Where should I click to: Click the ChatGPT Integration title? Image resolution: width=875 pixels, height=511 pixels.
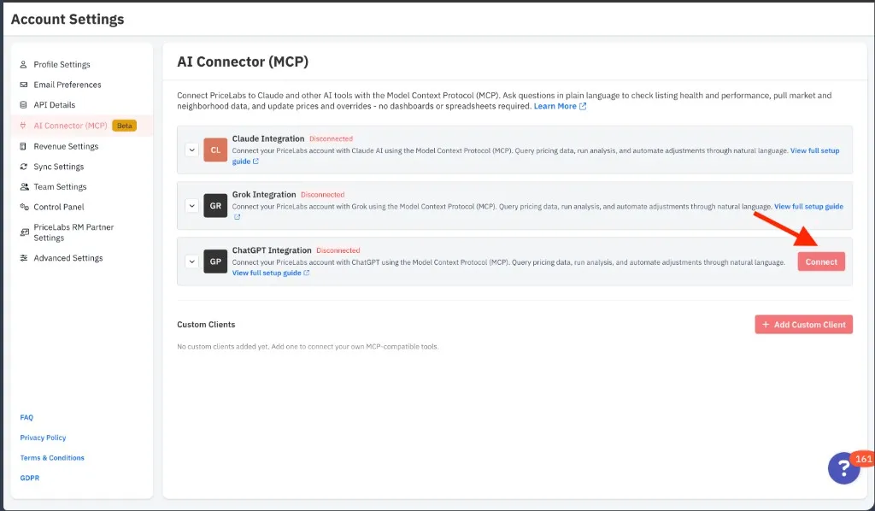click(272, 250)
